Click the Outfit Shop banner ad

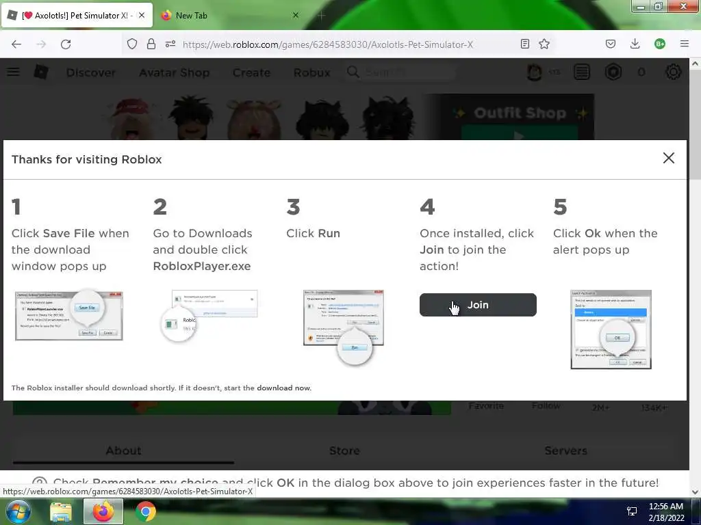(x=509, y=117)
